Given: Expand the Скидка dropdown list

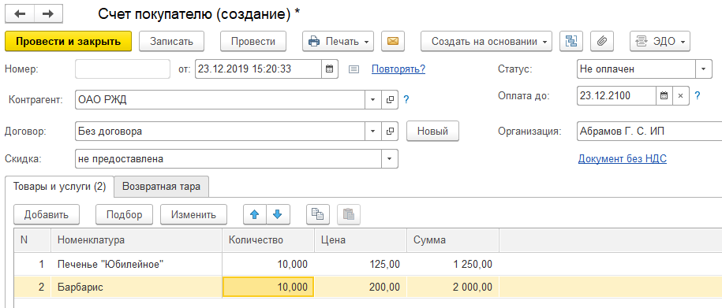Looking at the screenshot, I should 390,159.
